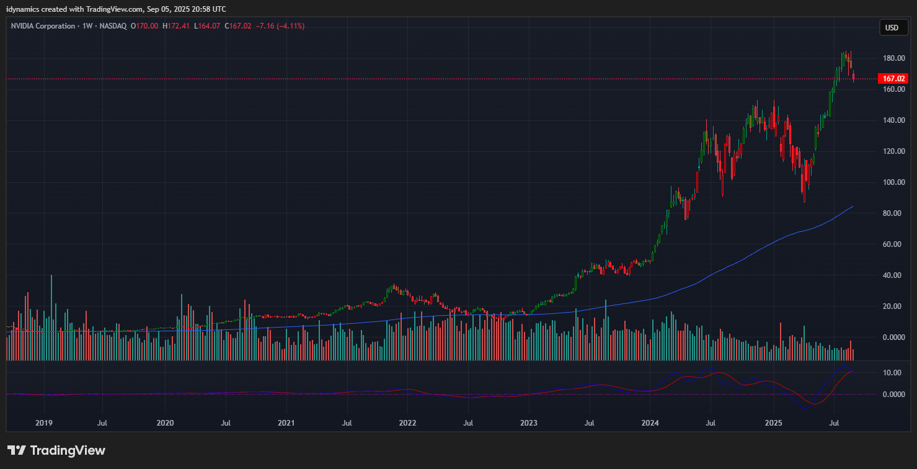Click the open value O170.00

(144, 26)
